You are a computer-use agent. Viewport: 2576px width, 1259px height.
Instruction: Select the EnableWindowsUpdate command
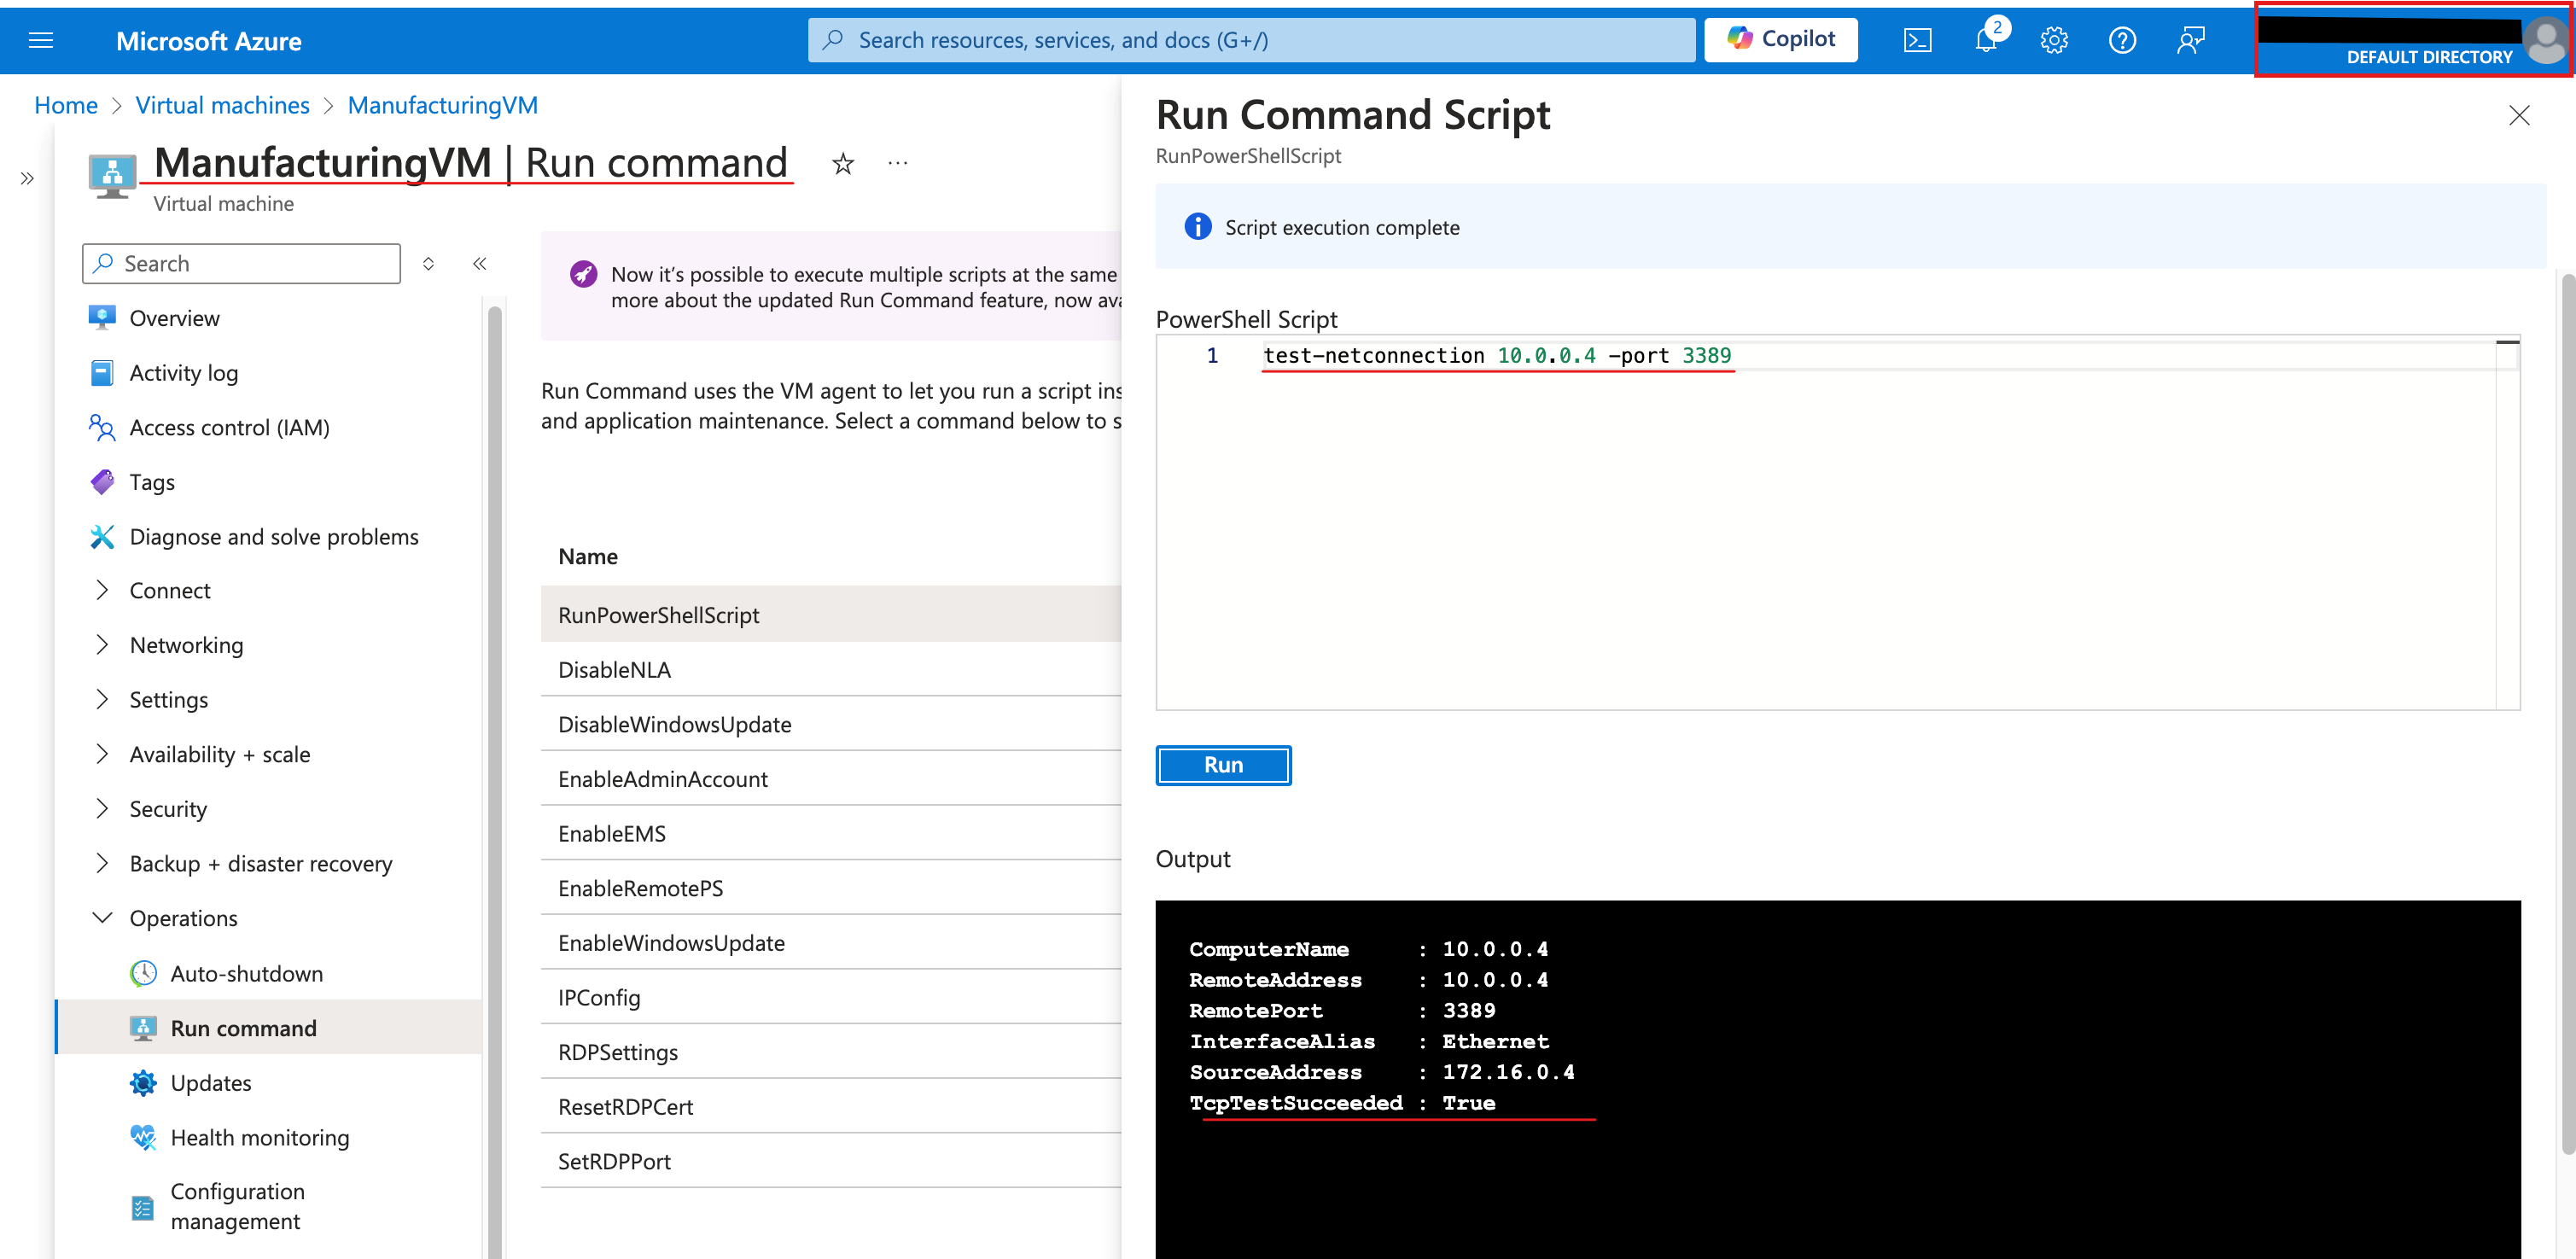coord(831,943)
